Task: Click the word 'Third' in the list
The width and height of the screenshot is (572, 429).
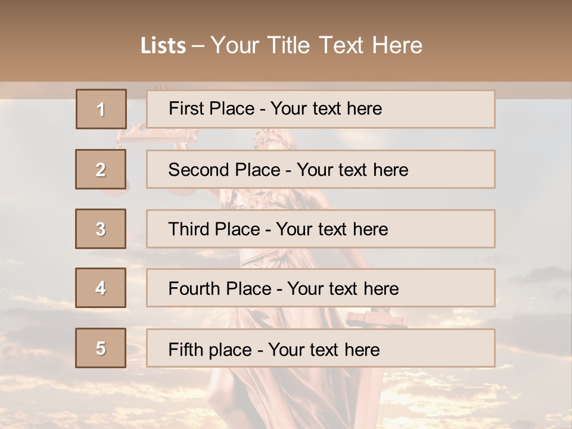Action: click(x=189, y=229)
